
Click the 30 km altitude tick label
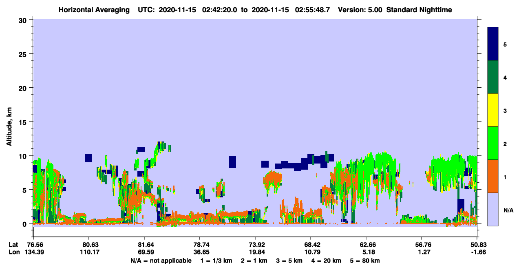(x=24, y=20)
